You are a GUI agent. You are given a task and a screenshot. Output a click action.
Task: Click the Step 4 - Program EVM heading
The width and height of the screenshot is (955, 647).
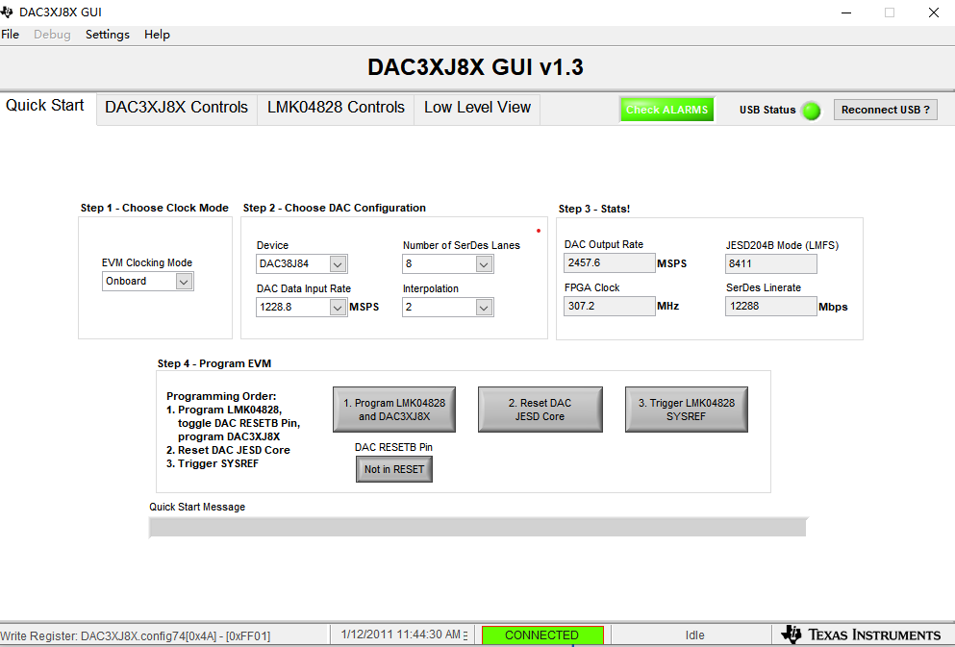pyautogui.click(x=214, y=364)
